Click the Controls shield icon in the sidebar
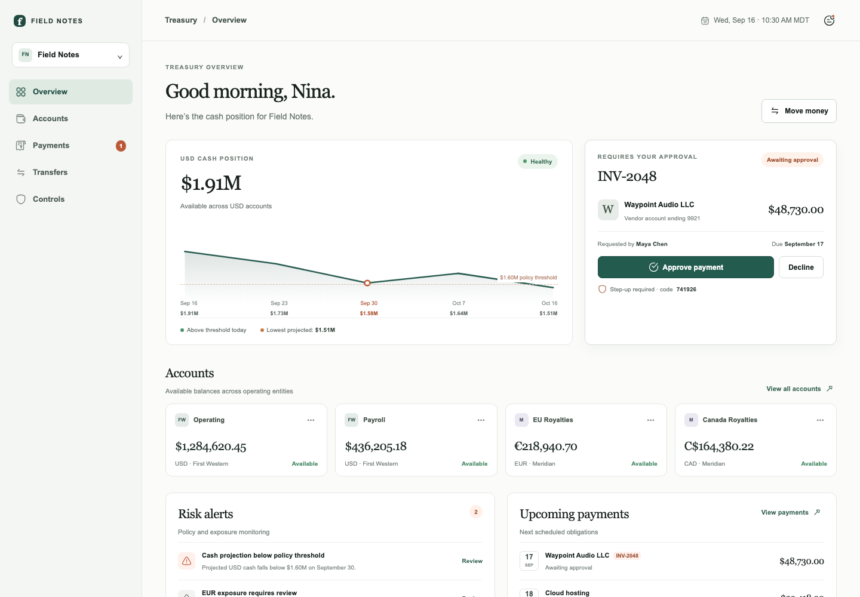This screenshot has height=597, width=860. click(21, 199)
